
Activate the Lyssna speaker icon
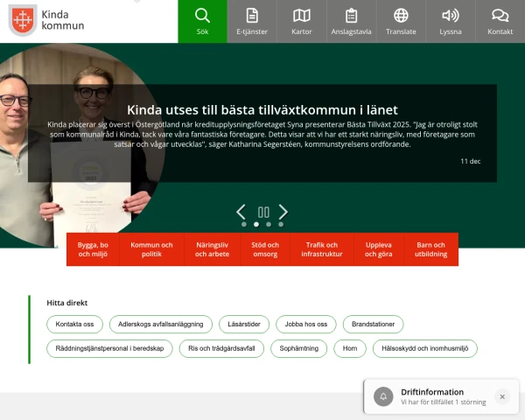(451, 16)
